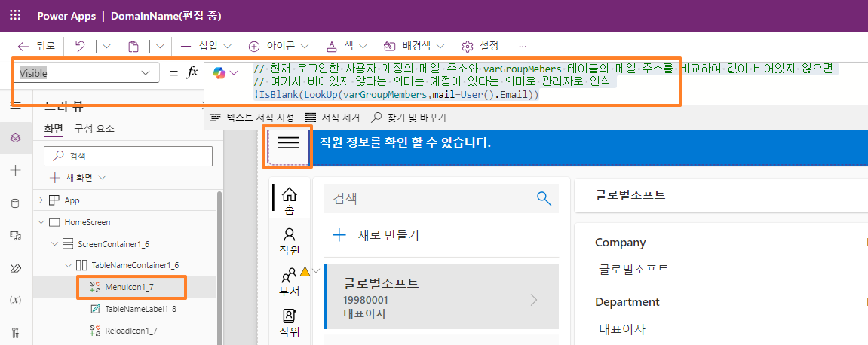Click the tree view 검색 search box
868x345 pixels.
tap(128, 156)
